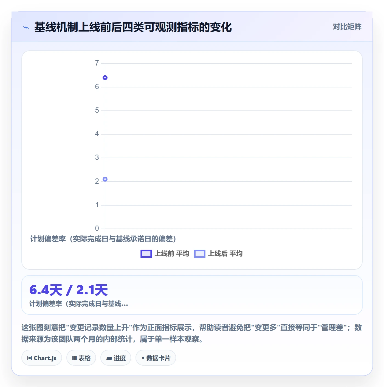Click the lightning icon beside the title
The image size is (384, 387).
click(26, 27)
